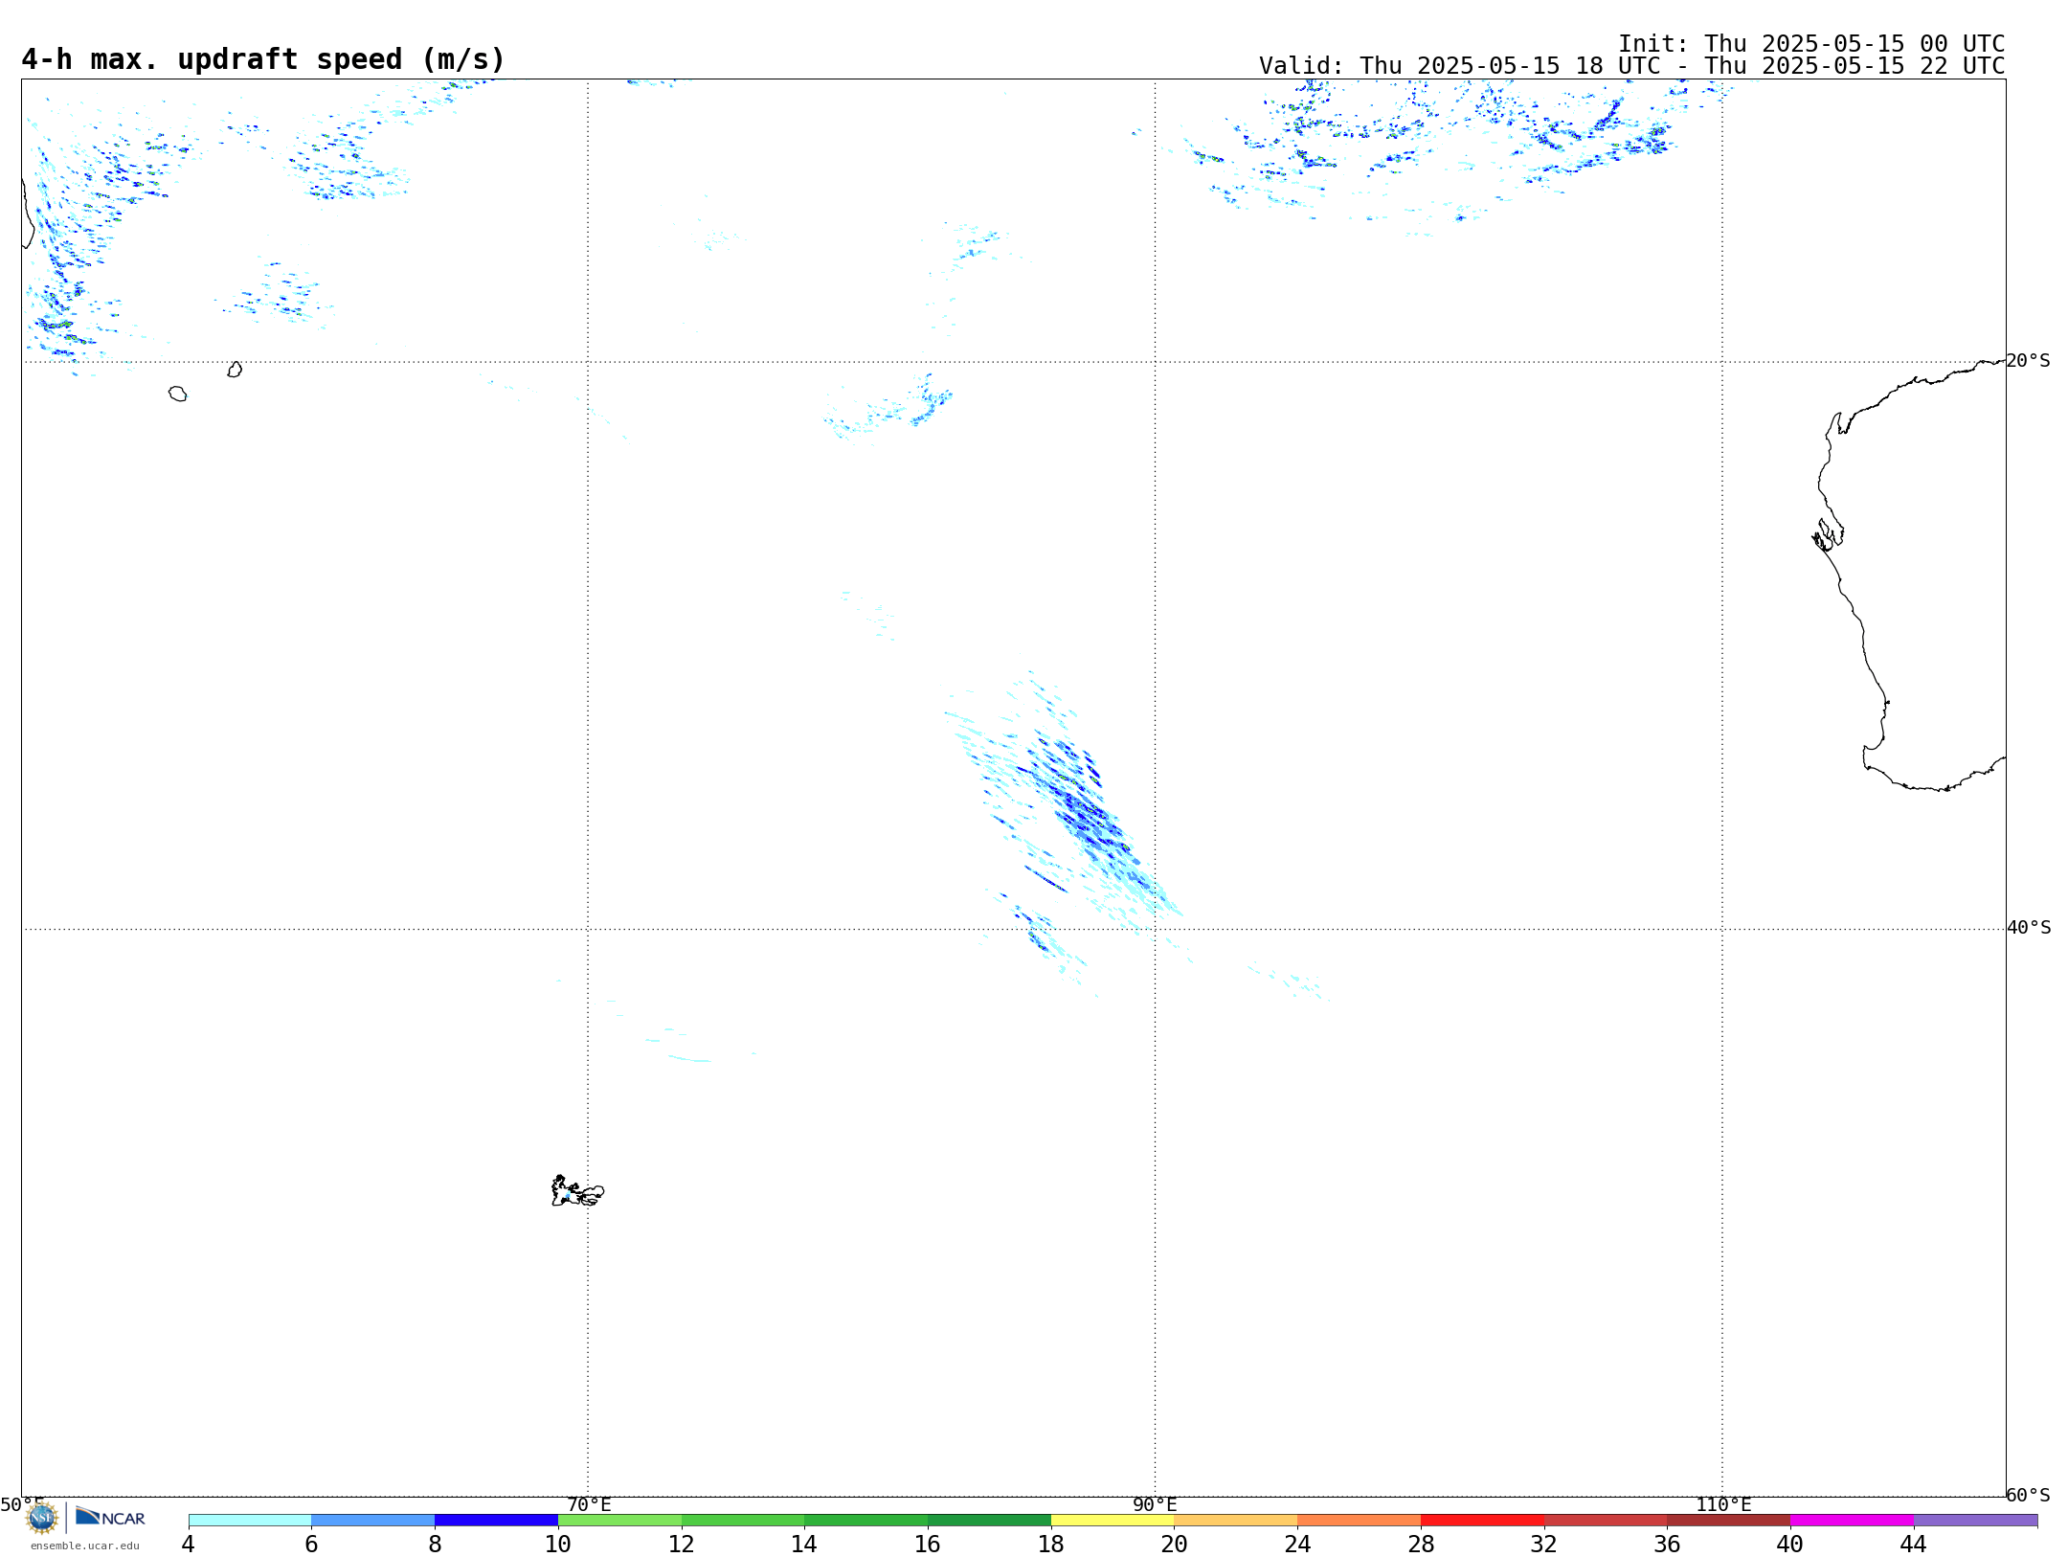Pick the magenta 40–44 m/s swatch
2068x1557 pixels.
pos(1852,1521)
